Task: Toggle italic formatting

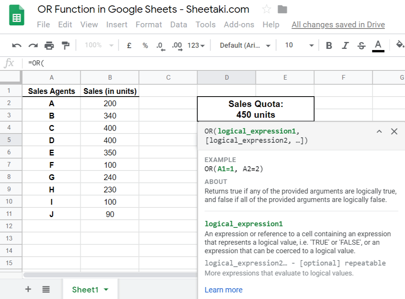Action: 345,45
